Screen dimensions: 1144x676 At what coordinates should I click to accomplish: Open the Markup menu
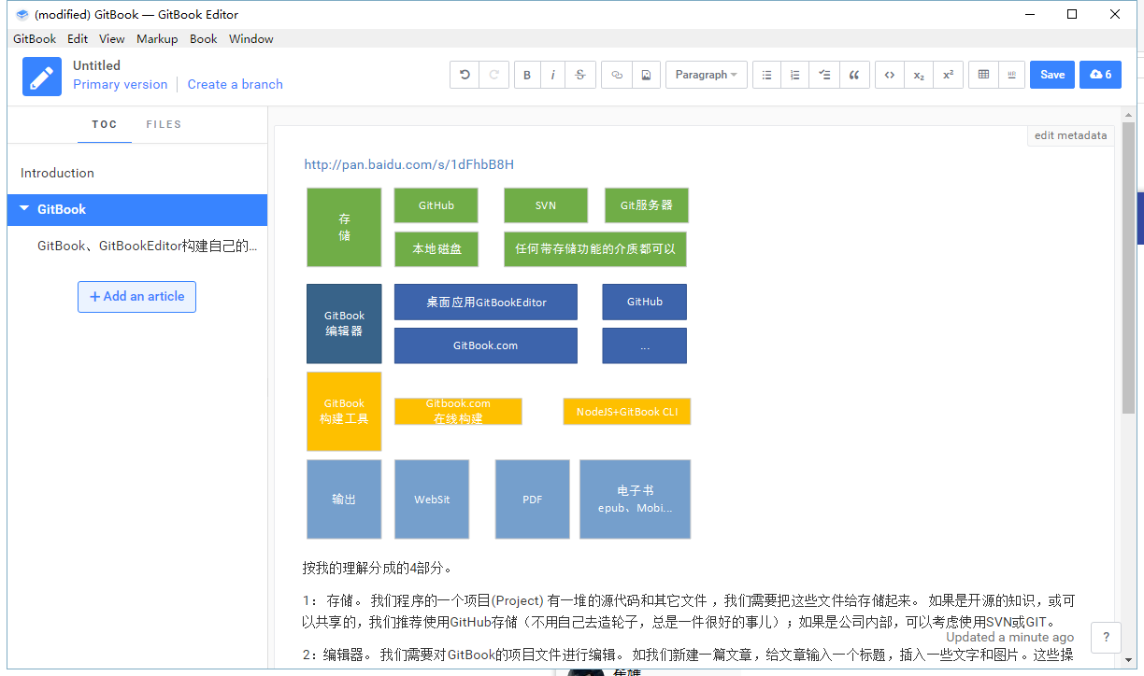tap(157, 39)
